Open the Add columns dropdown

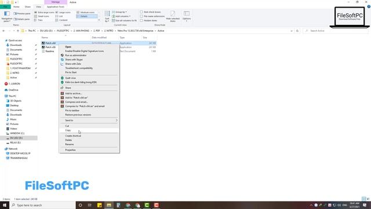click(121, 16)
